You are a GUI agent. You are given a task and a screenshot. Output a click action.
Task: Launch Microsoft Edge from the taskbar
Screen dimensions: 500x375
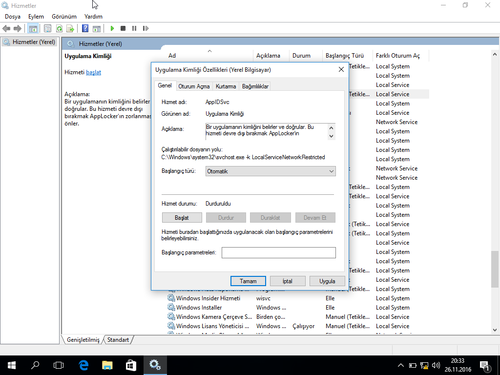[x=83, y=365]
